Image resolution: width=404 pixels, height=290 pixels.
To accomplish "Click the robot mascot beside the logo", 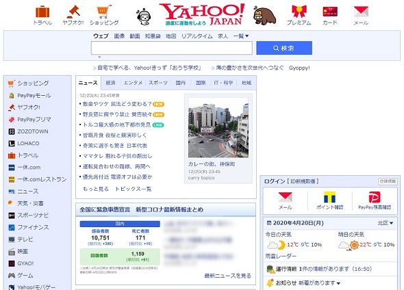I will [144, 17].
